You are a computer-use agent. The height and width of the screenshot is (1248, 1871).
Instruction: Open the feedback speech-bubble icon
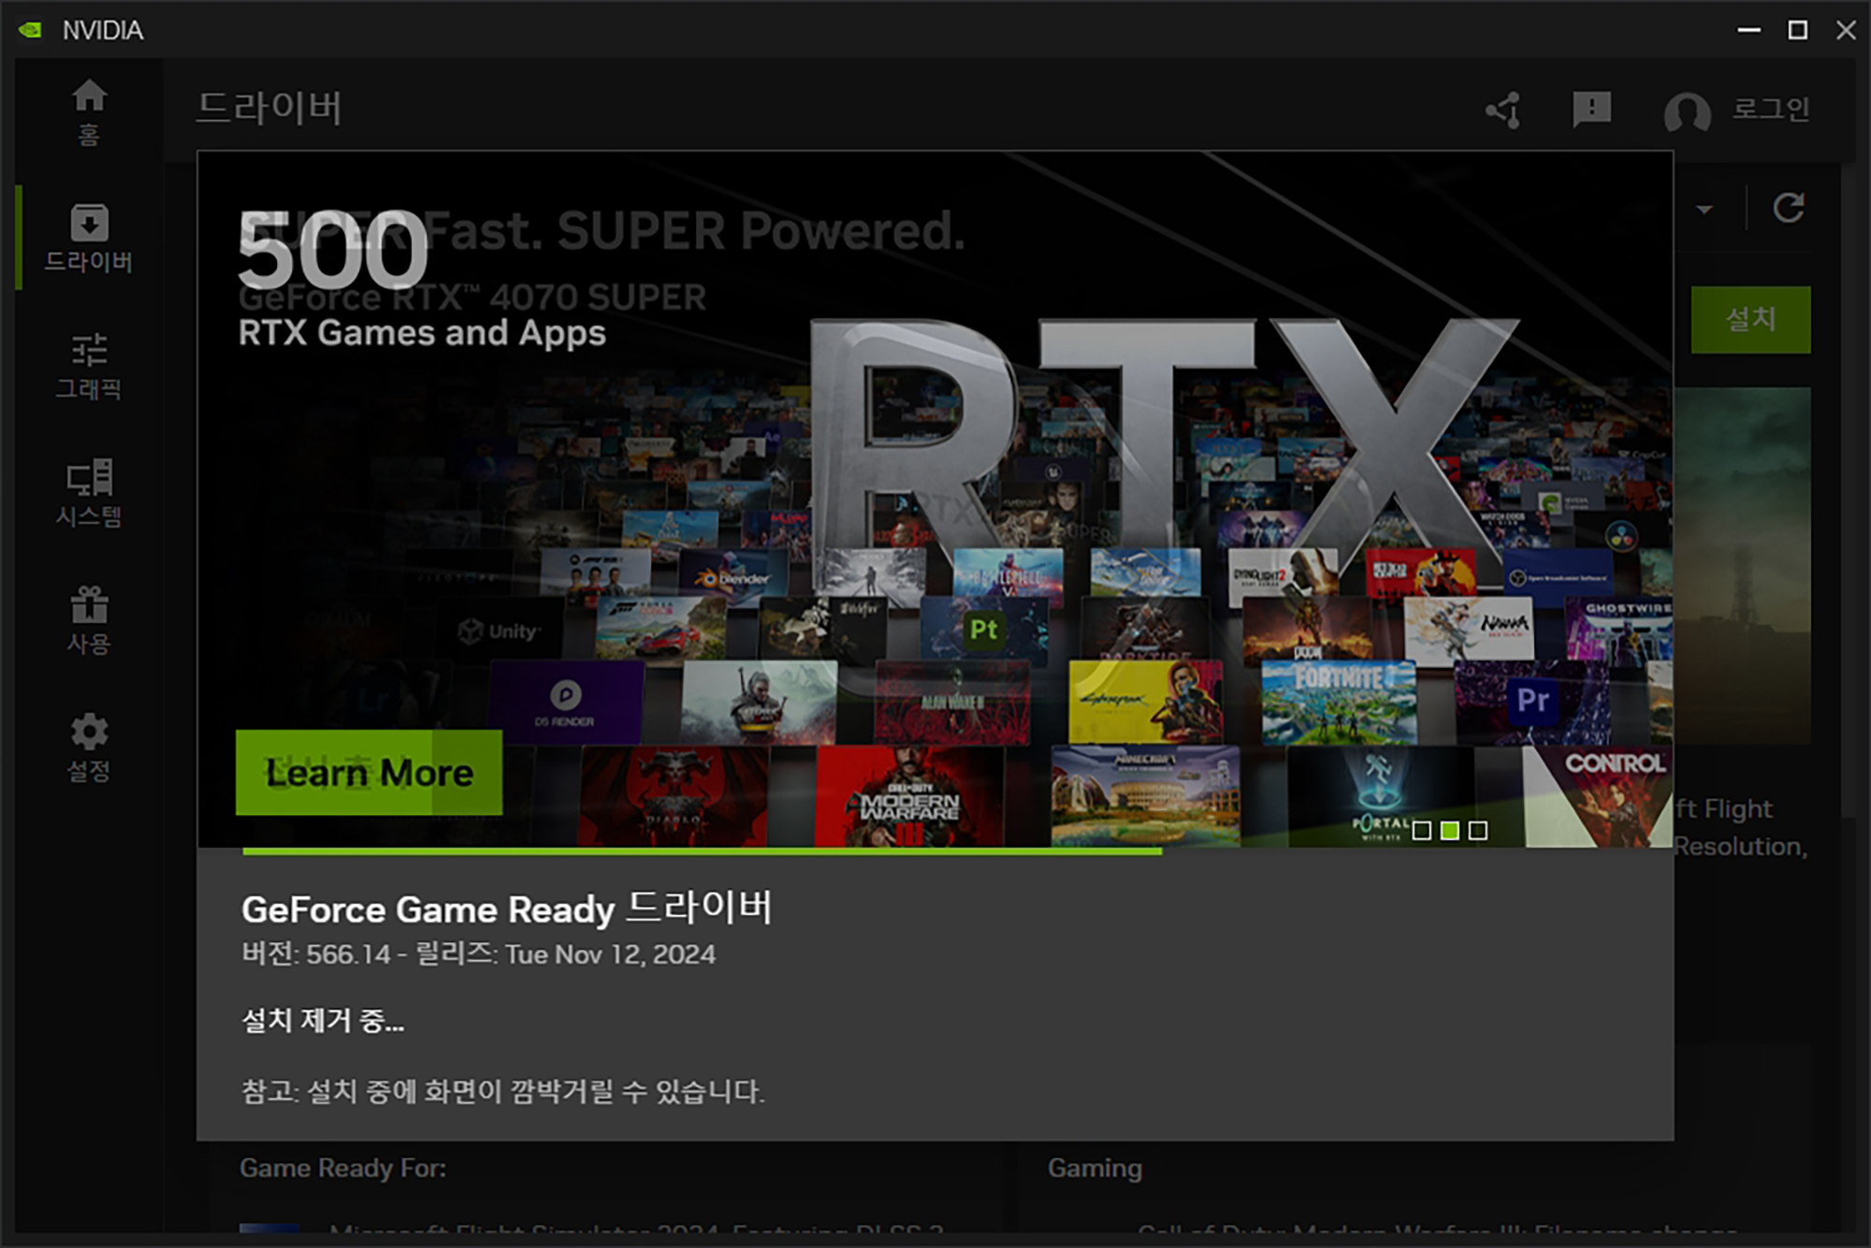point(1591,110)
